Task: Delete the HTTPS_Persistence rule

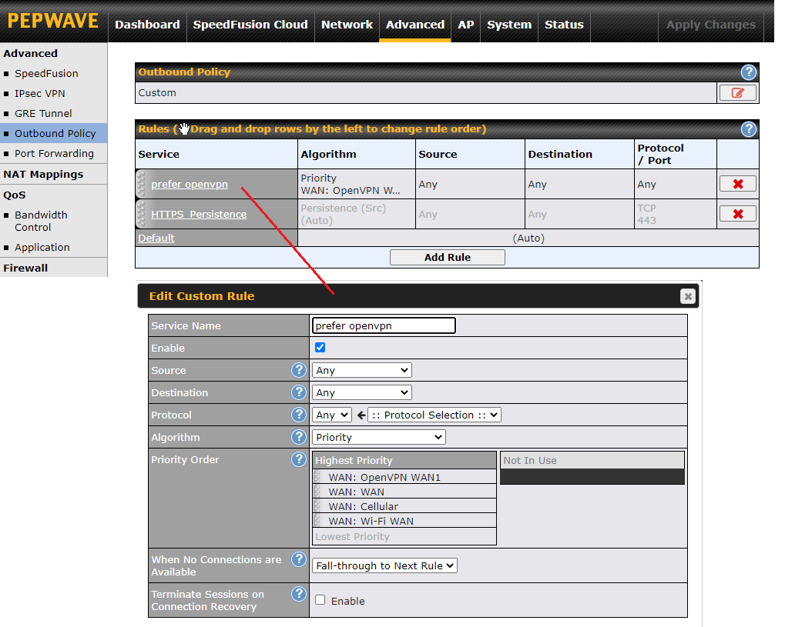Action: [x=737, y=214]
